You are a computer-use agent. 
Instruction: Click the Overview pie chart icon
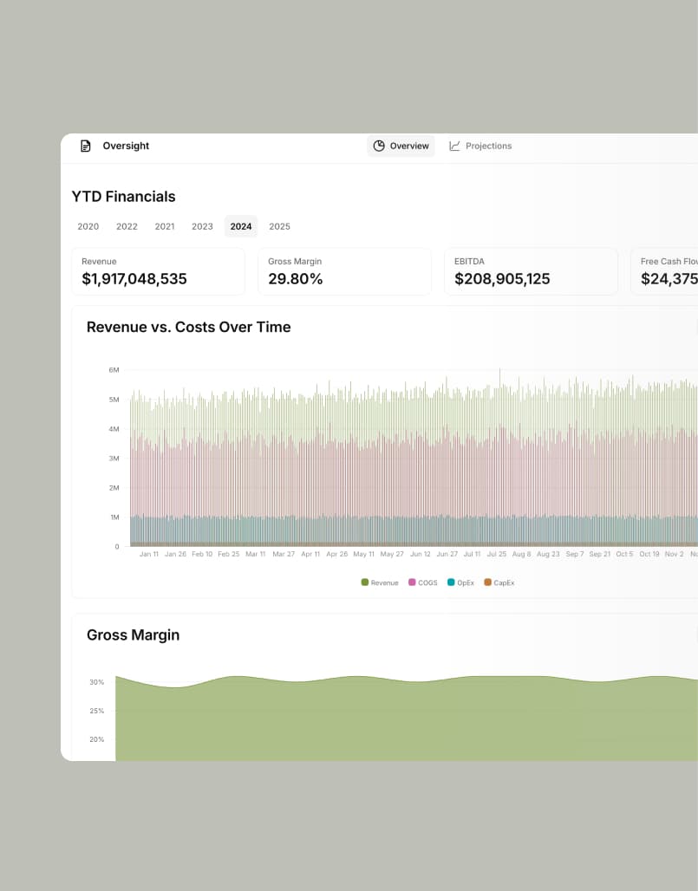pos(379,146)
